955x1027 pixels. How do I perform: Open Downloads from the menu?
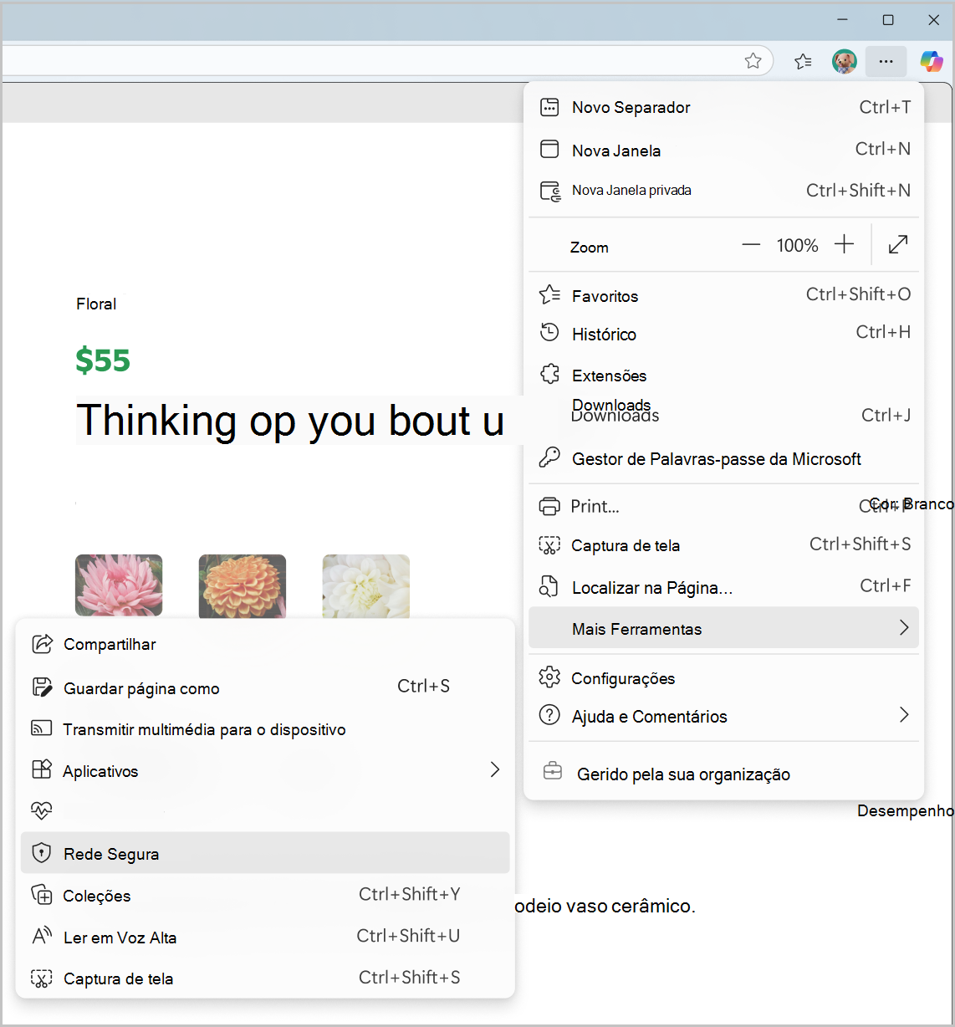[724, 415]
